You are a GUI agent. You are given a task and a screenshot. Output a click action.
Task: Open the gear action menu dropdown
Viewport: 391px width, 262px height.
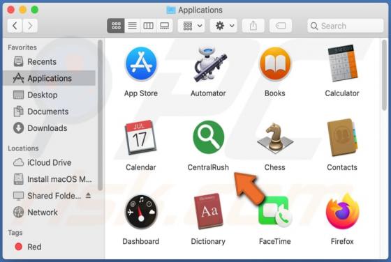coord(223,26)
